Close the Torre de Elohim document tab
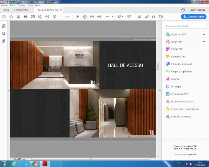The image size is (209, 167). coord(61,10)
